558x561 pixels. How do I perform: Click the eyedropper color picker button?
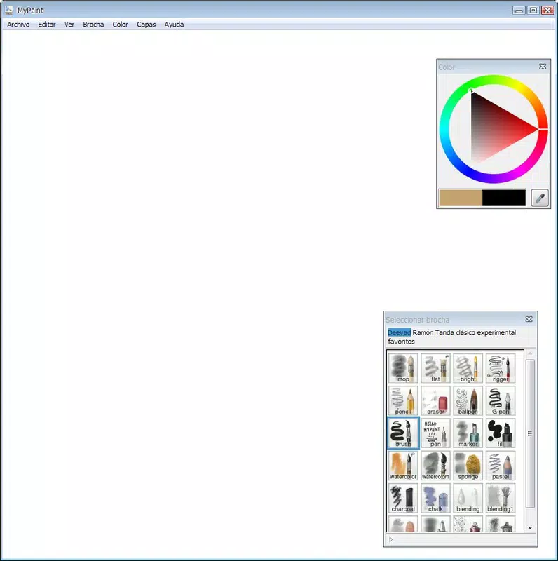(540, 198)
